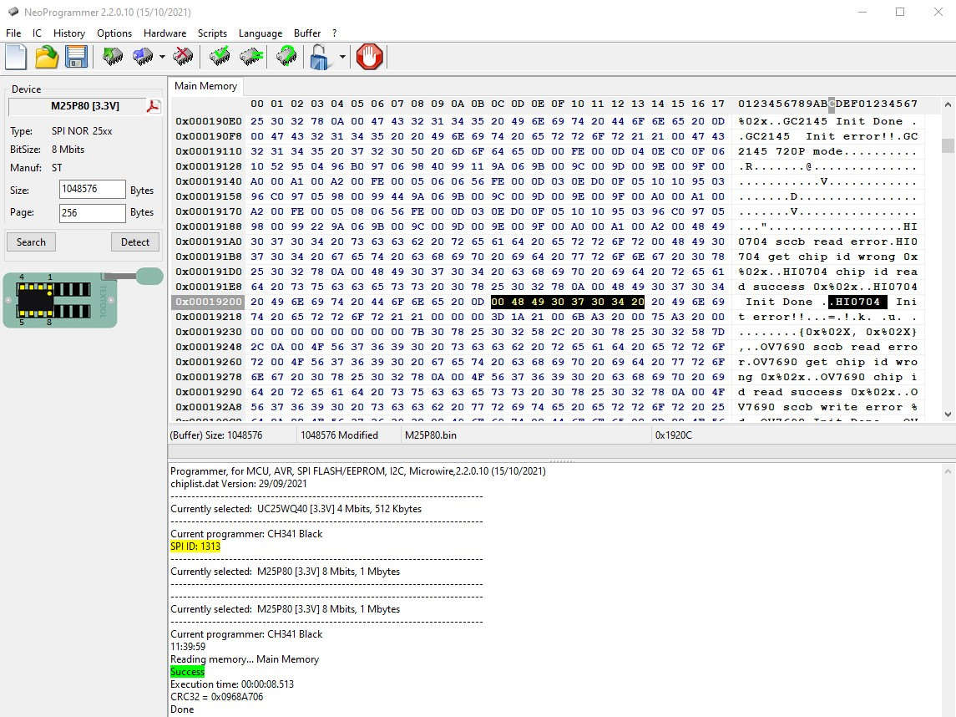Compare chip with buffer
This screenshot has width=956, height=717.
[251, 57]
